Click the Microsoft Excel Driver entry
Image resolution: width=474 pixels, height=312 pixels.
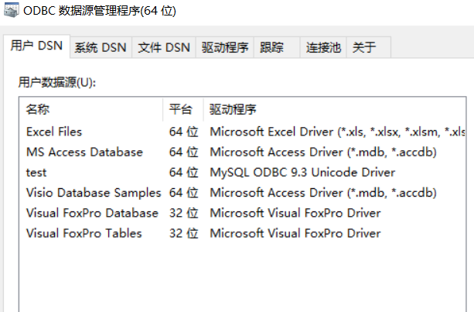(337, 132)
